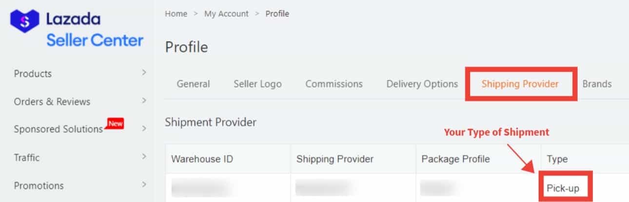Expand the Promotions menu chevron

point(144,185)
